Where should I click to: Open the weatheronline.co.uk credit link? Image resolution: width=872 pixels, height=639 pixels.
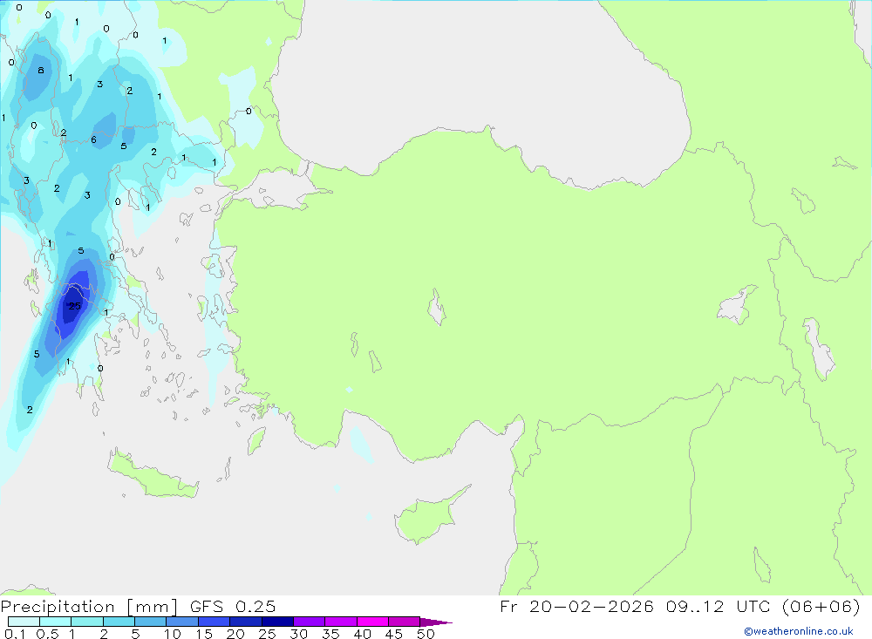pyautogui.click(x=798, y=631)
